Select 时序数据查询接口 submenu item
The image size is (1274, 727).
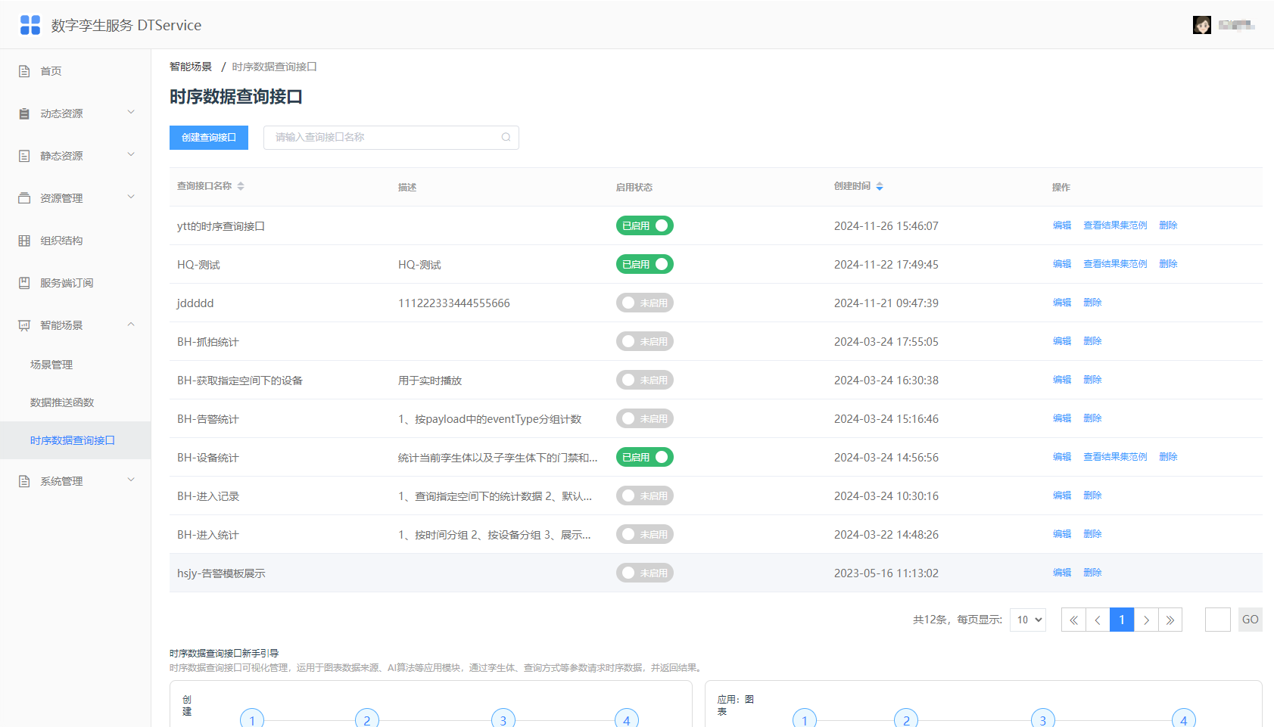pos(73,440)
